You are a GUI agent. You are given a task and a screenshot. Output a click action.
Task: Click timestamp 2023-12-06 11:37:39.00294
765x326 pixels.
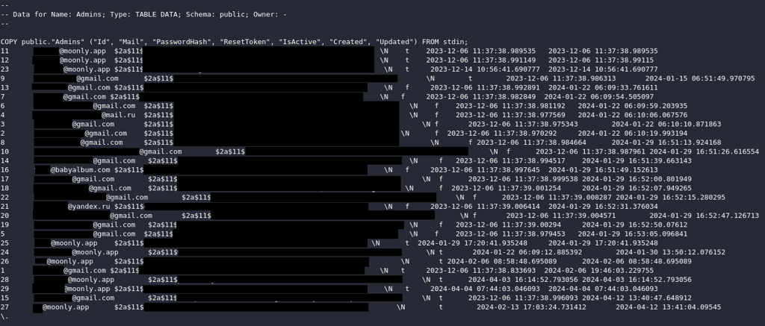tap(508, 225)
